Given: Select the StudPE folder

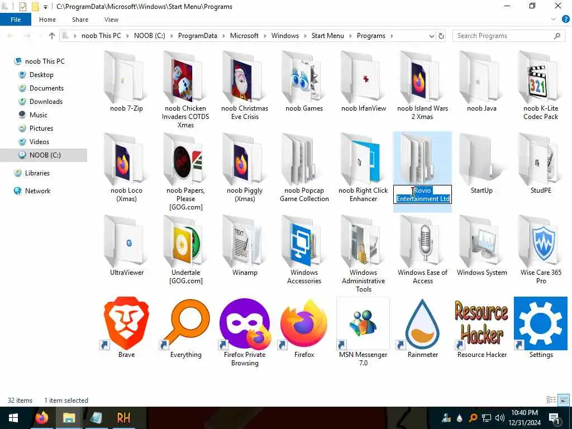Looking at the screenshot, I should 541,164.
